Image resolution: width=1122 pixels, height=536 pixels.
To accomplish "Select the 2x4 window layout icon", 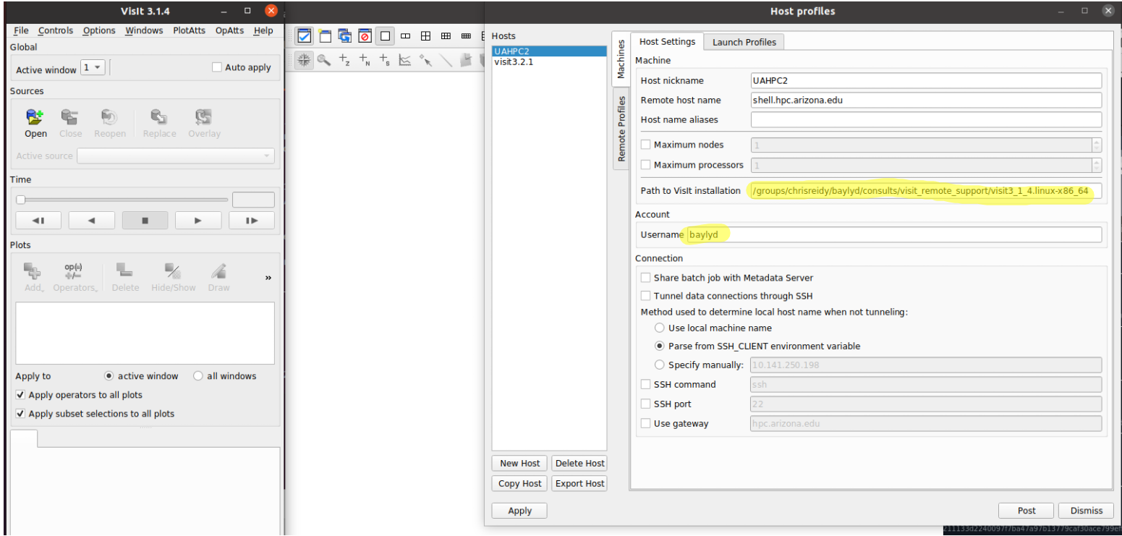I will coord(466,35).
